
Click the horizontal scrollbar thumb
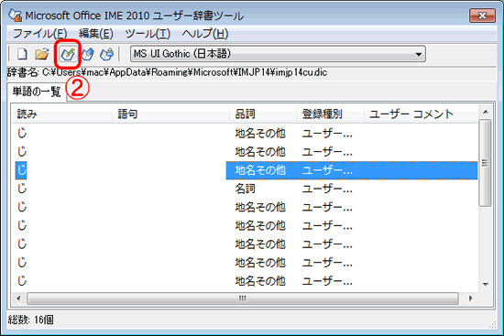[243, 298]
